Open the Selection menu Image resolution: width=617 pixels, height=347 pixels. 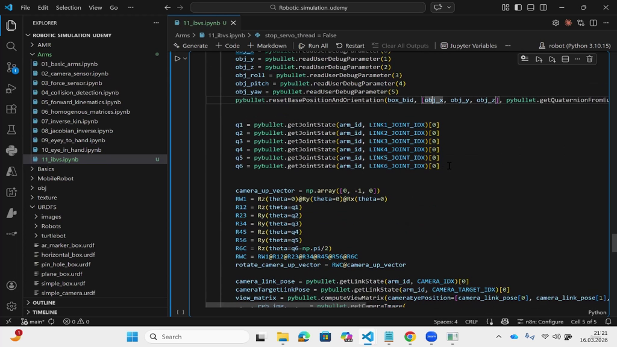pos(69,7)
